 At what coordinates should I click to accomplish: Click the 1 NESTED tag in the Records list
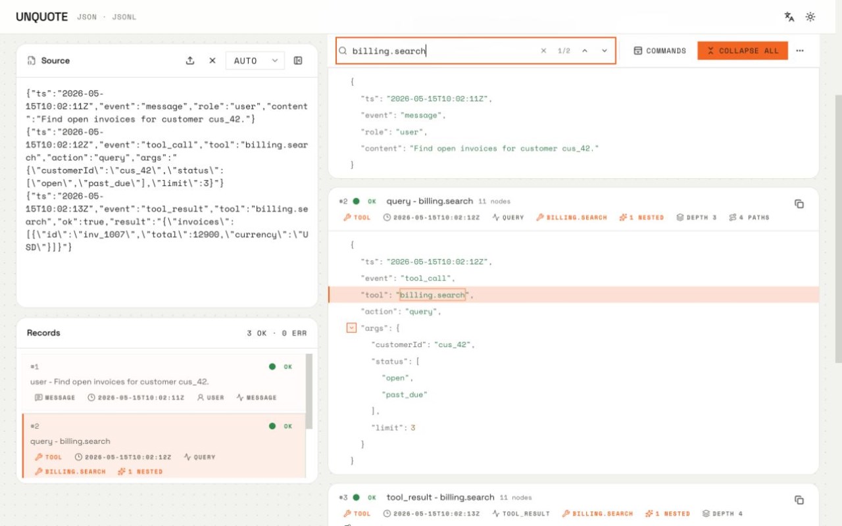[x=140, y=471]
